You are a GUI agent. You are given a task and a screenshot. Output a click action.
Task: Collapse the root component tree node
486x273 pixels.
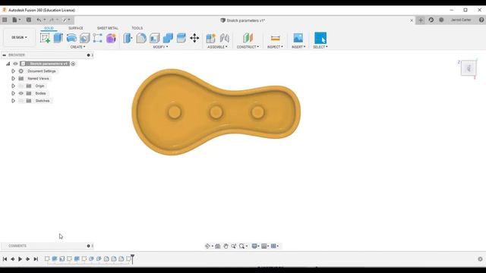click(x=8, y=64)
